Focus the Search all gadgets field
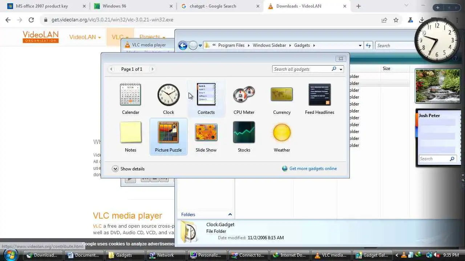465x261 pixels. coord(302,69)
